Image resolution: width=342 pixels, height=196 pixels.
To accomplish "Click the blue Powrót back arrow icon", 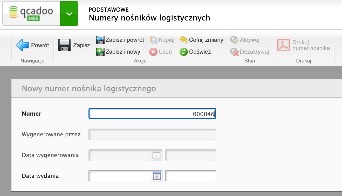I will tap(22, 45).
